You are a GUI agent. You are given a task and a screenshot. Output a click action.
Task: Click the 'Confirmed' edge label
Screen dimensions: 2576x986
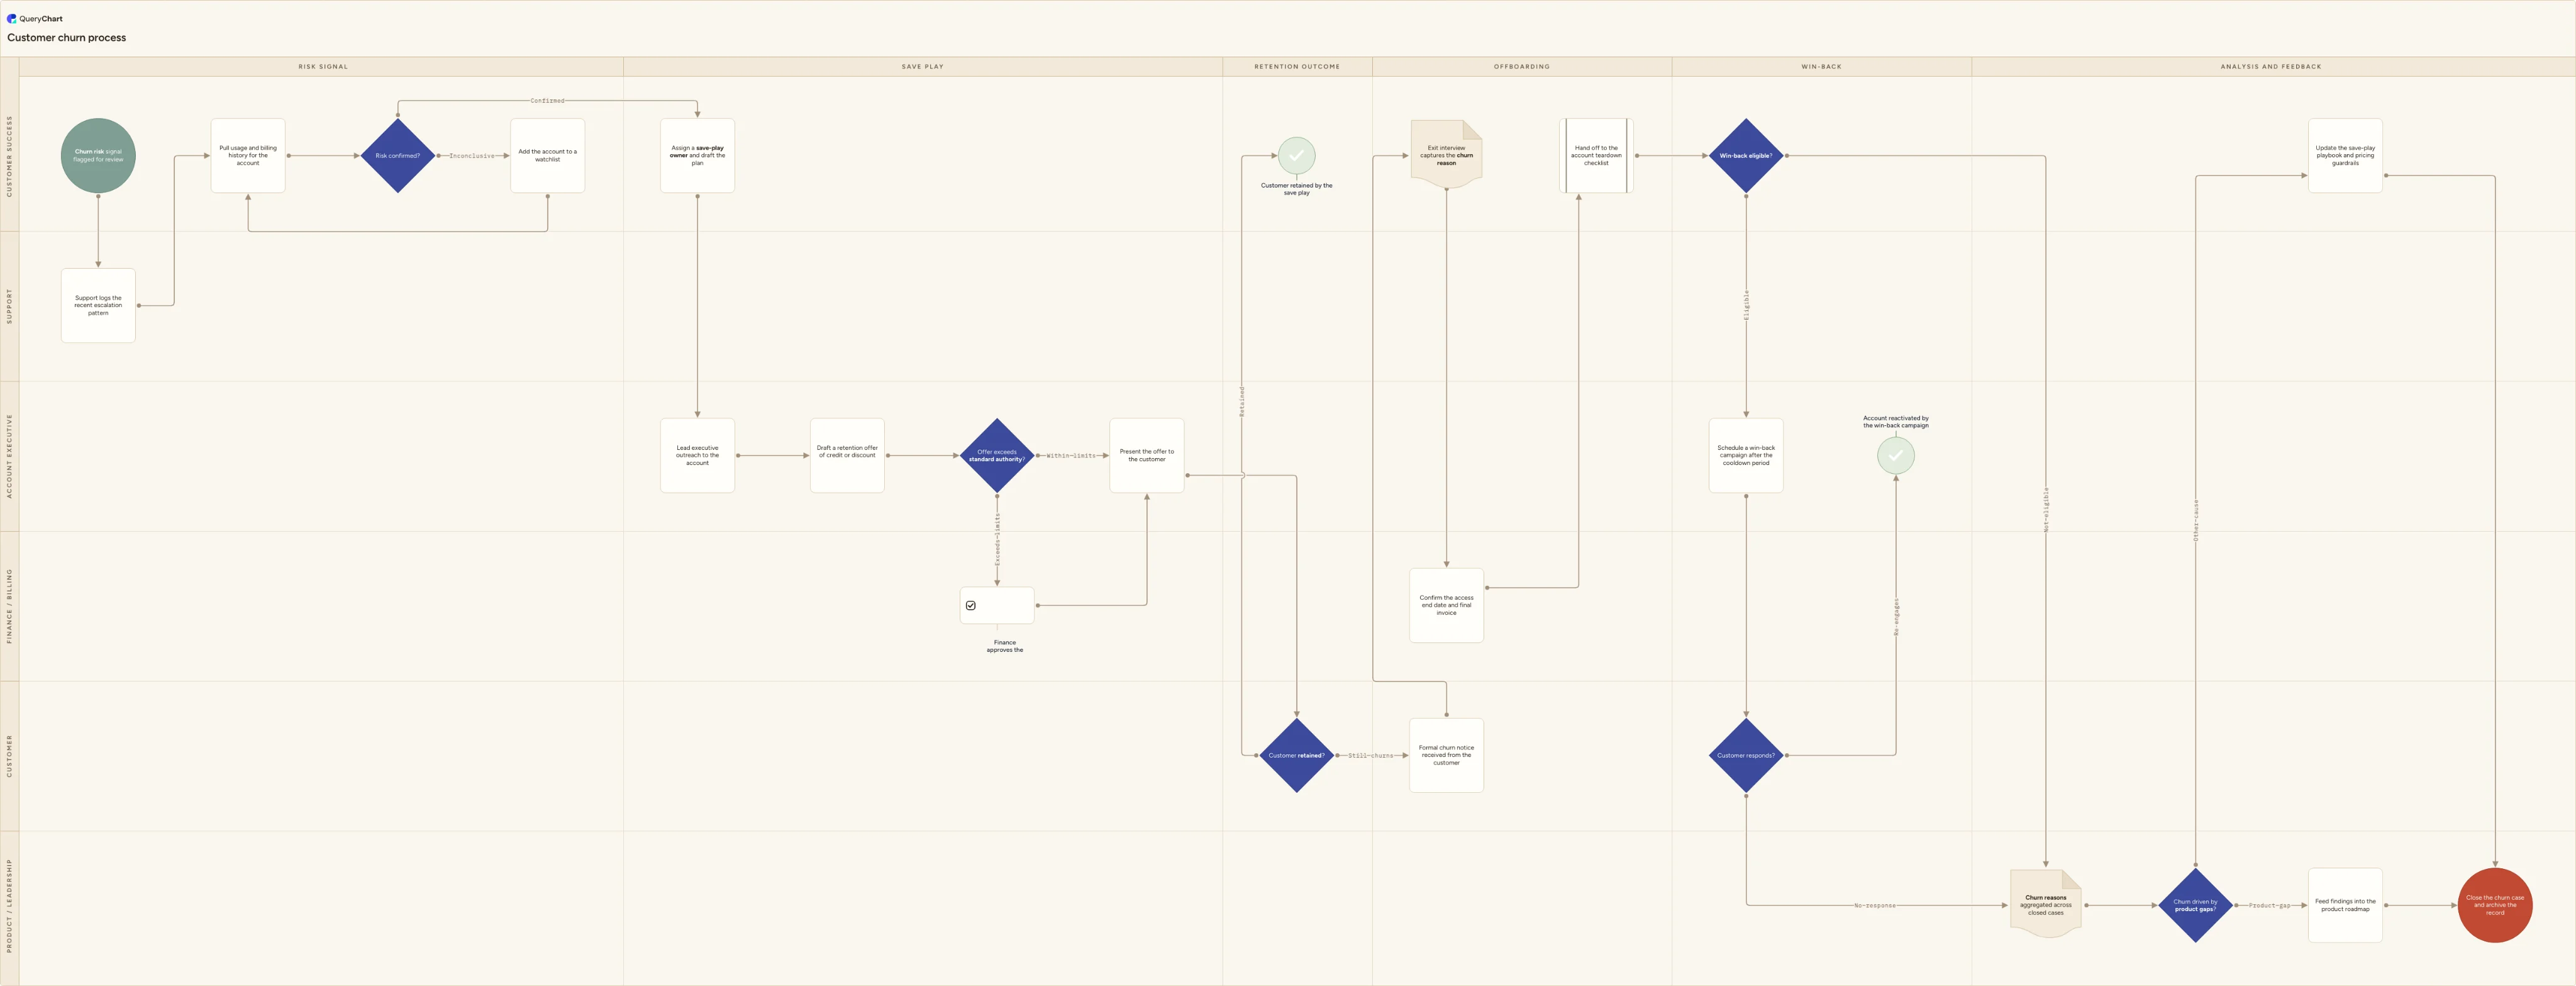[547, 101]
